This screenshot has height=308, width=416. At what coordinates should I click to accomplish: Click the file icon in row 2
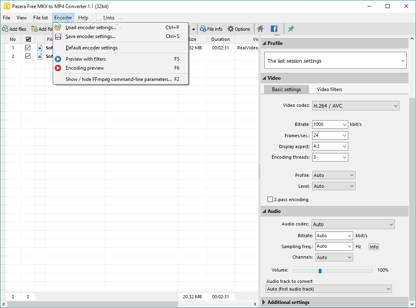(40, 56)
